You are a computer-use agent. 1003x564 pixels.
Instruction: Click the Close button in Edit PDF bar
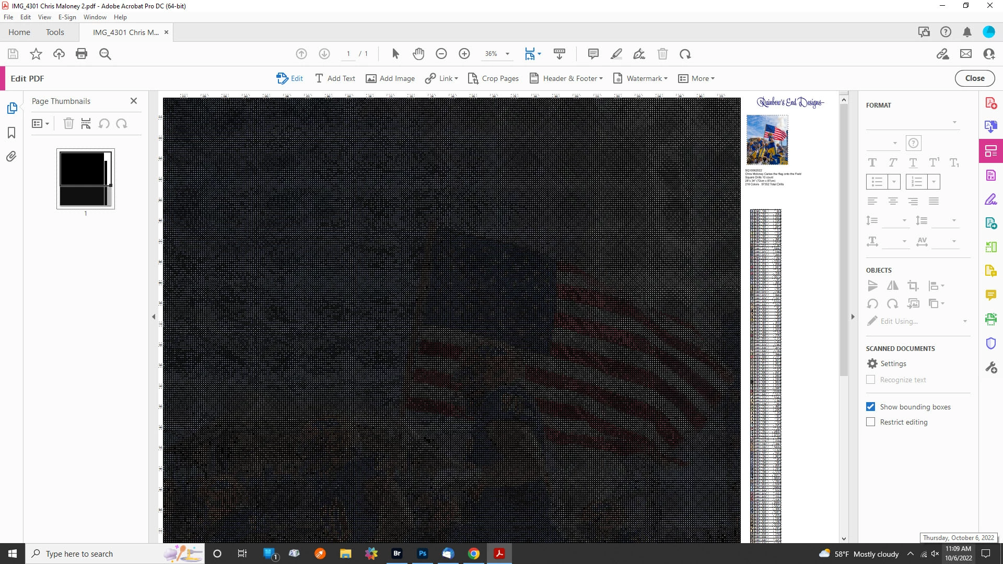(x=974, y=78)
